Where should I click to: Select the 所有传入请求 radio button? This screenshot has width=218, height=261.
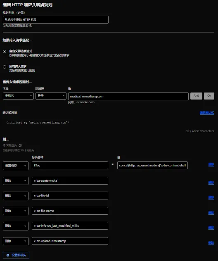click(x=5, y=67)
